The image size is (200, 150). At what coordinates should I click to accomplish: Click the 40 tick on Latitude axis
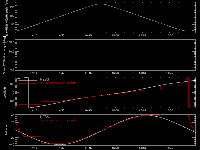pos(13,115)
